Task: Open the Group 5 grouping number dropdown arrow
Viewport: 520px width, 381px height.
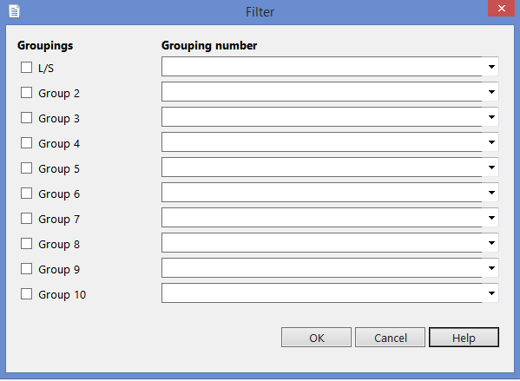Action: point(491,168)
